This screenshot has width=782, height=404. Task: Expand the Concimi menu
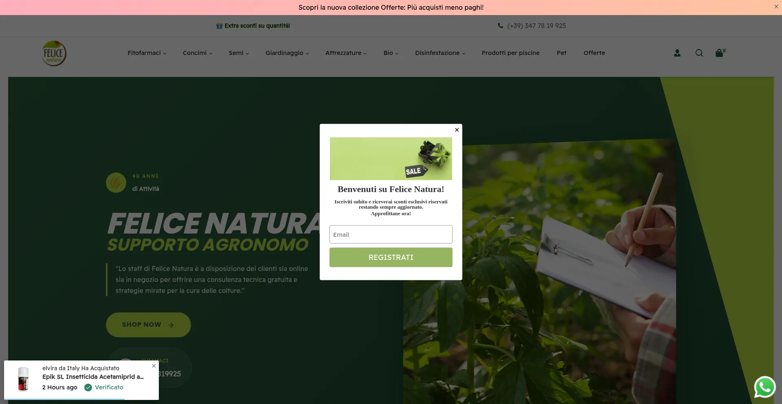point(198,53)
